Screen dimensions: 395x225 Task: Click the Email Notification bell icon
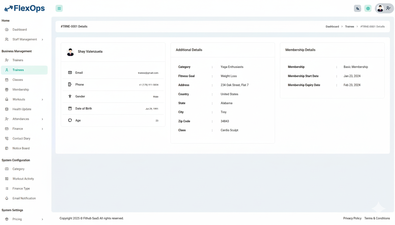[x=7, y=198]
